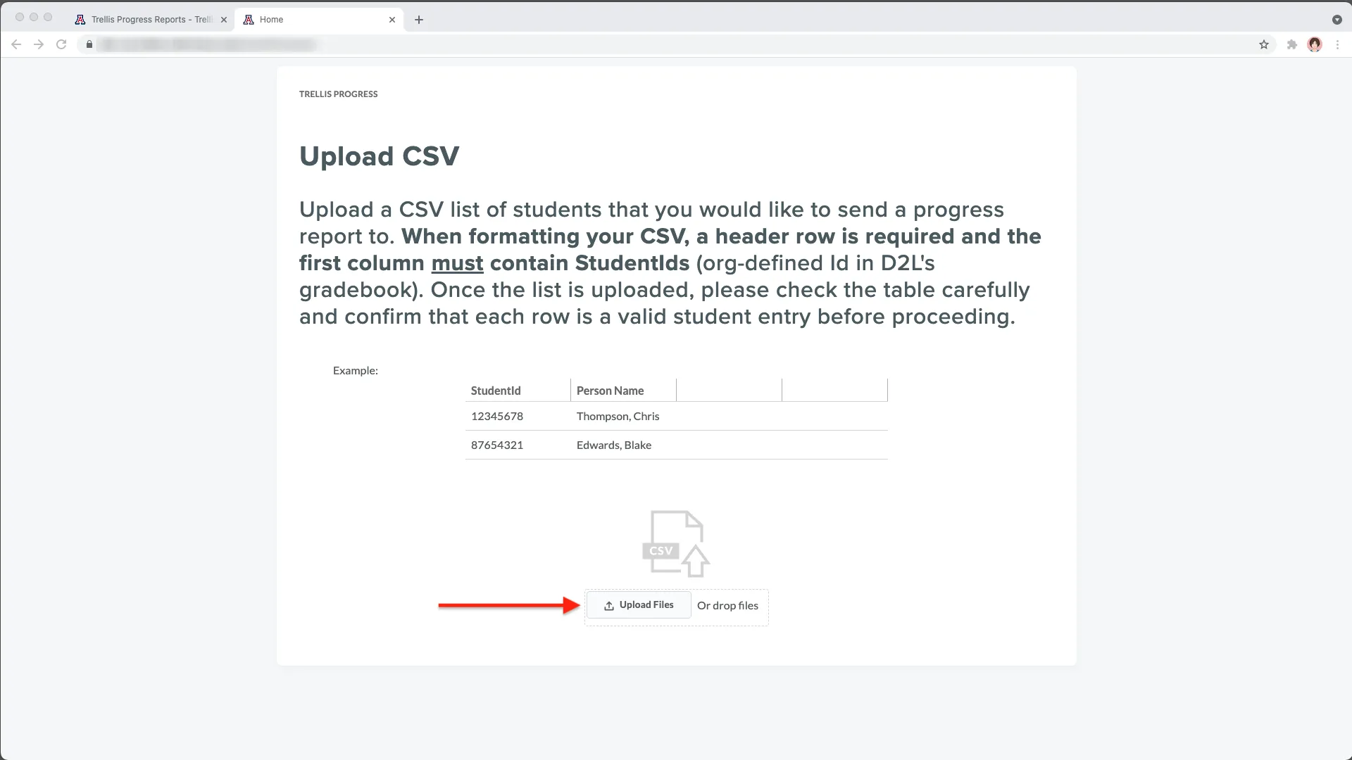
Task: Select the Home browser tab
Action: coord(320,20)
